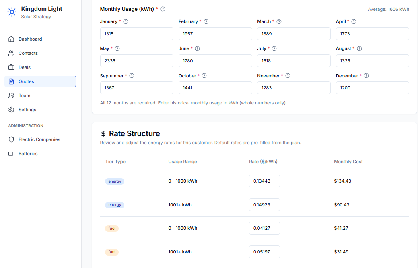Screen dimensions: 418x268
Task: Click the dollar sign Rate Structure icon
Action: (103, 134)
